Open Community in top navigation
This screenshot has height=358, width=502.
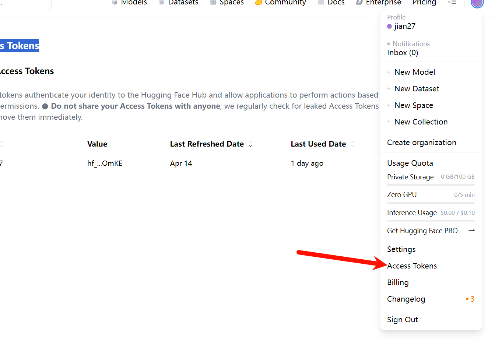pos(285,2)
